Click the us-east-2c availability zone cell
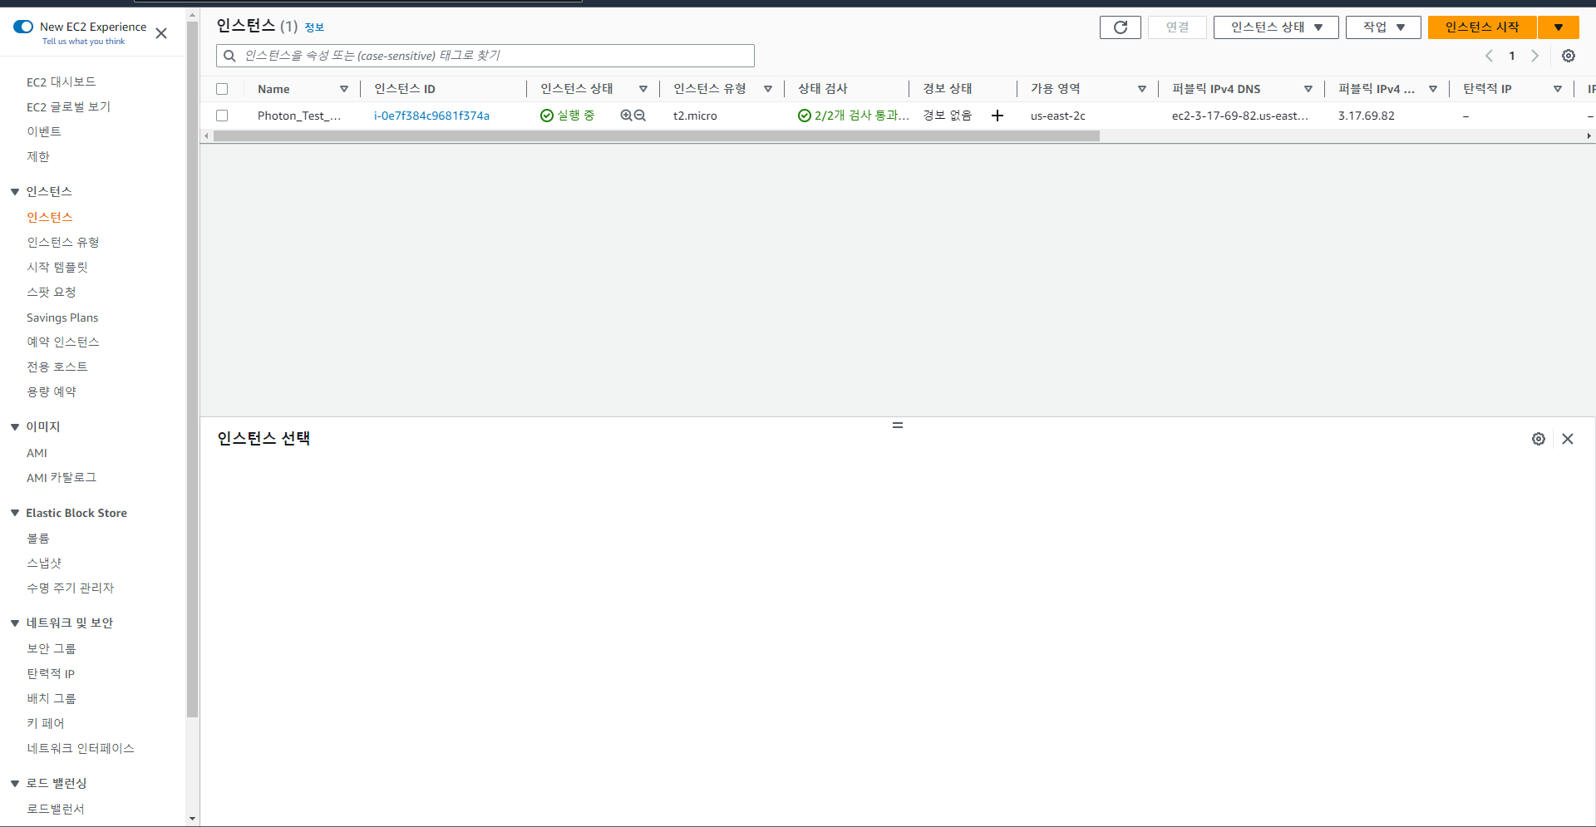 1058,116
